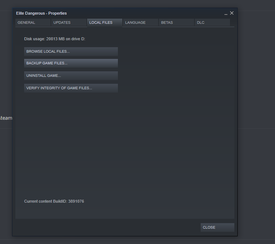The width and height of the screenshot is (275, 244).
Task: Click BROWSE LOCAL FILES button
Action: 71,52
